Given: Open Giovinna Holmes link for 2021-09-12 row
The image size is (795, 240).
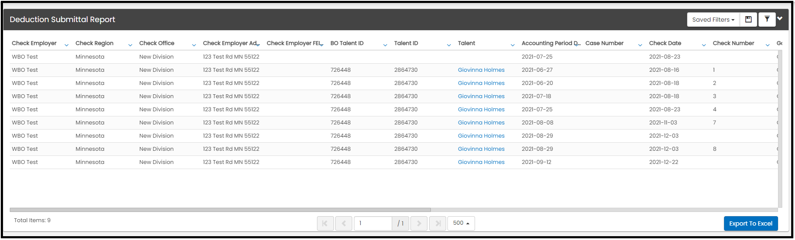Looking at the screenshot, I should (x=481, y=162).
